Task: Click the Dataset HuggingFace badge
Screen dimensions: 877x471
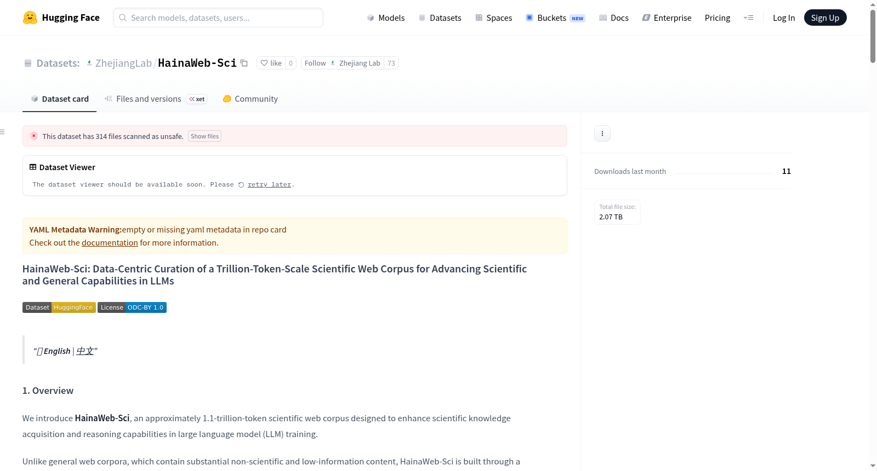Action: coord(59,307)
